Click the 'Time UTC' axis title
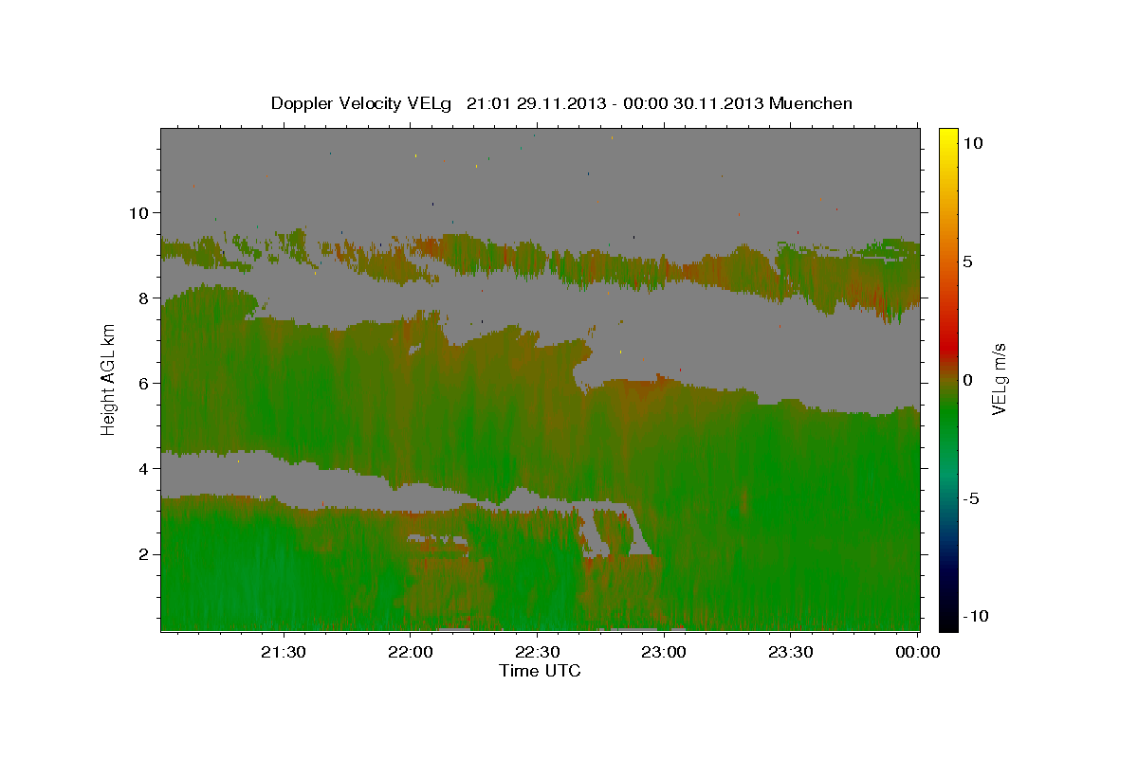1138x758 pixels. (x=540, y=671)
